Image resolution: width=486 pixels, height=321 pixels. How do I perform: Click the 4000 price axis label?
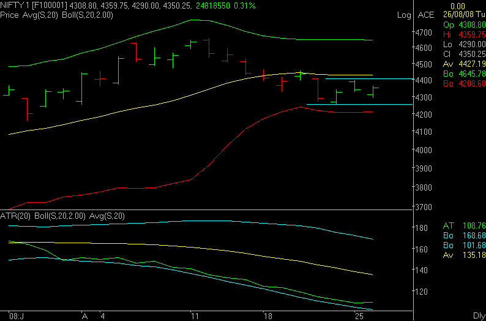click(x=424, y=150)
